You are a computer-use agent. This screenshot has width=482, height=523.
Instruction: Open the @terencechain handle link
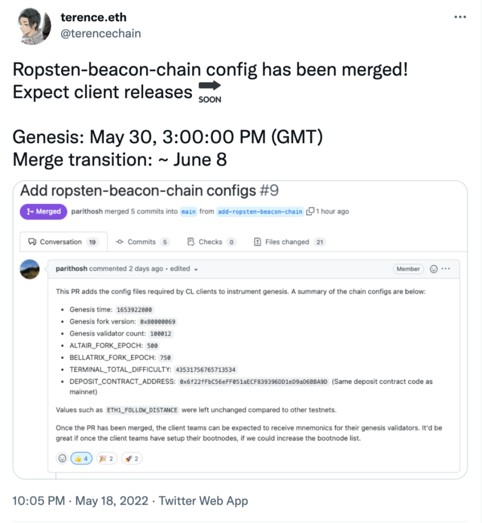point(100,33)
